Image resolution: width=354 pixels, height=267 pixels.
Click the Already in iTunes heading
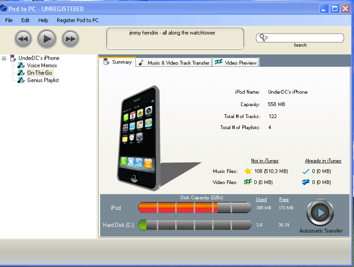[x=323, y=160]
